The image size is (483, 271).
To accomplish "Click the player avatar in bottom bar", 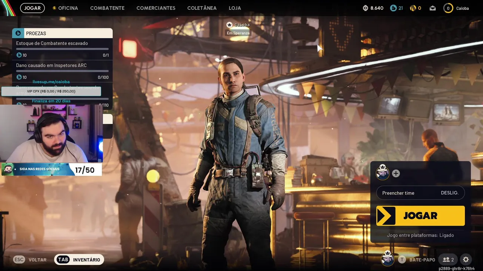I will point(388,259).
